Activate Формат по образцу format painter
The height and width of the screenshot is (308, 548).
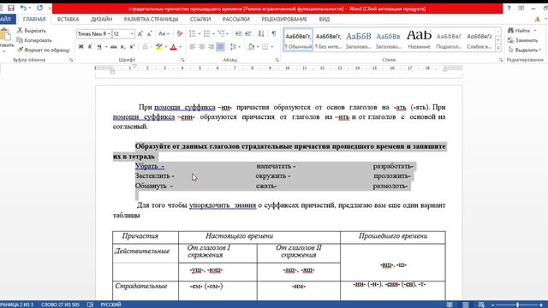coord(44,50)
